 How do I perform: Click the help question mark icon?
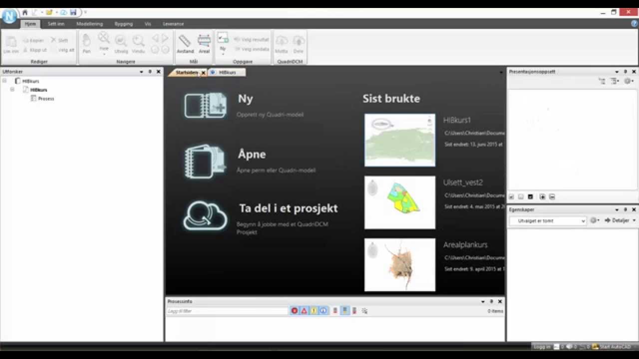click(635, 23)
